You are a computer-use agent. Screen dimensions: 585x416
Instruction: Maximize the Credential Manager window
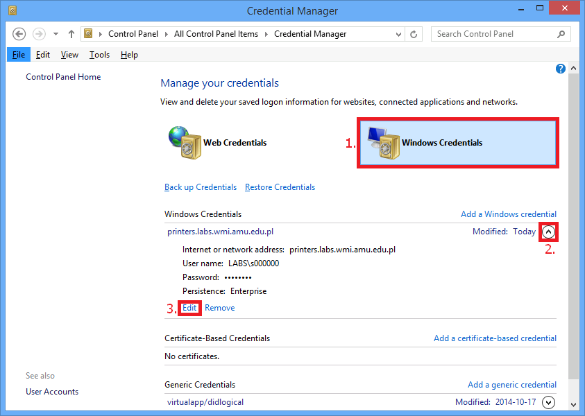click(x=540, y=8)
